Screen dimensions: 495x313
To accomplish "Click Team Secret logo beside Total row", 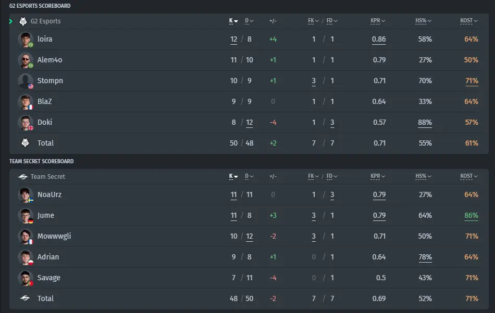I will pos(25,298).
